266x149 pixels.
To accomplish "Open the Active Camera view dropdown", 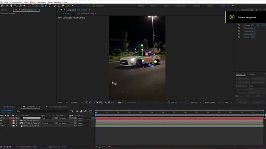I will click(212, 102).
